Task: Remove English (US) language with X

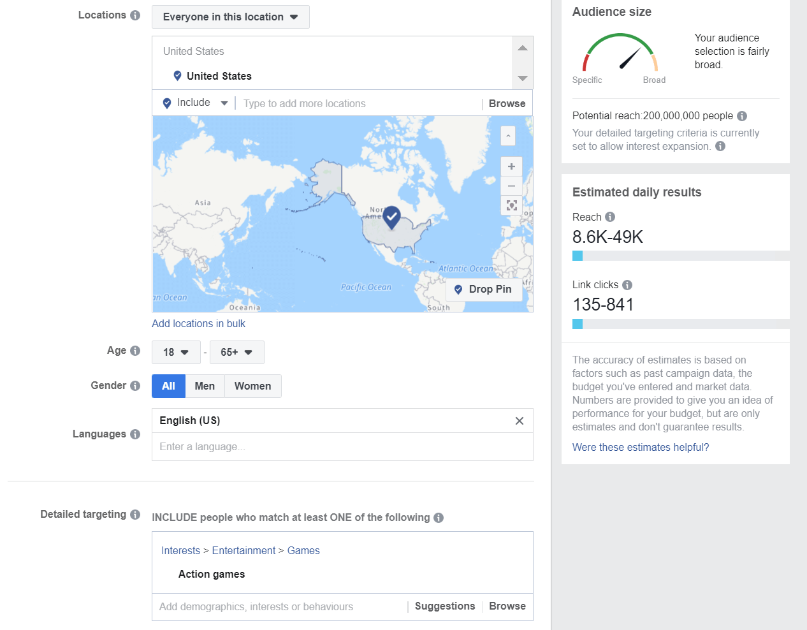Action: point(520,421)
